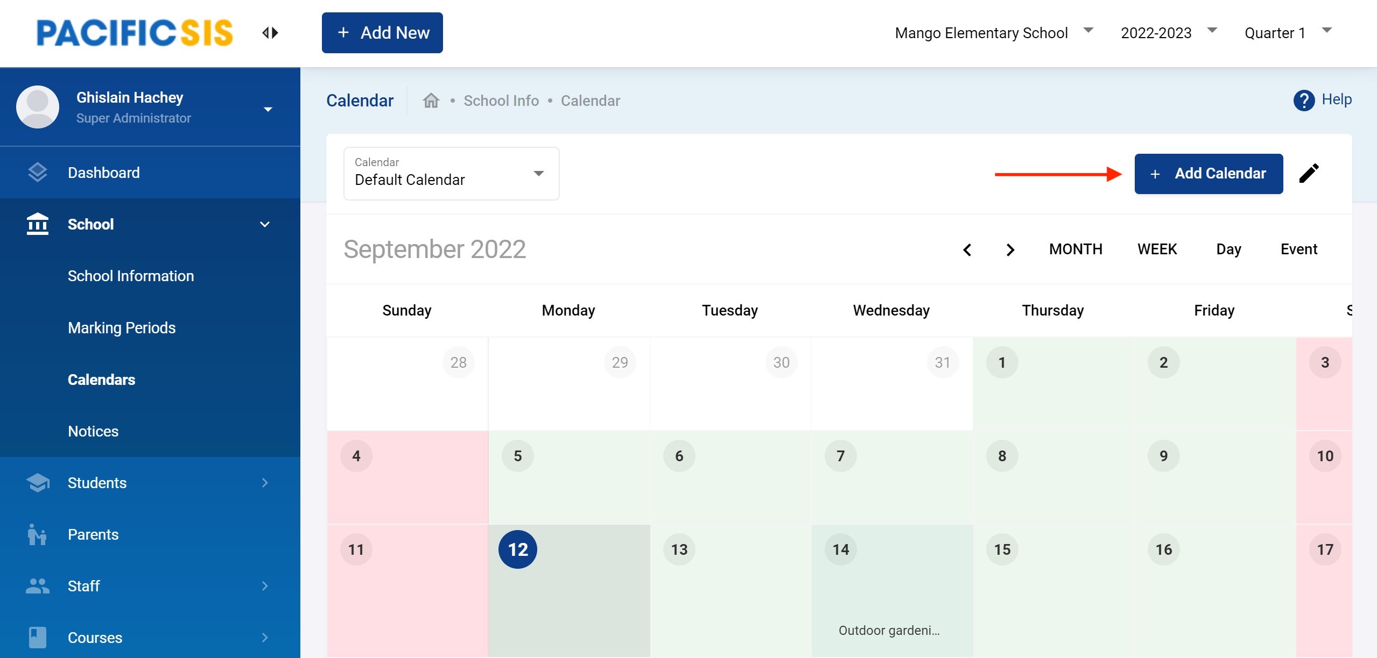Click the home breadcrumb icon
The width and height of the screenshot is (1377, 658).
pyautogui.click(x=431, y=101)
